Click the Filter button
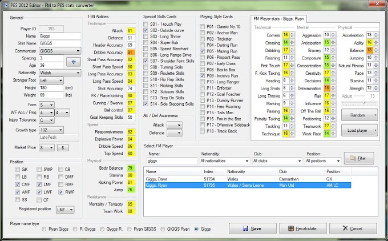Viewport: 388px width, 241px height. click(x=359, y=158)
